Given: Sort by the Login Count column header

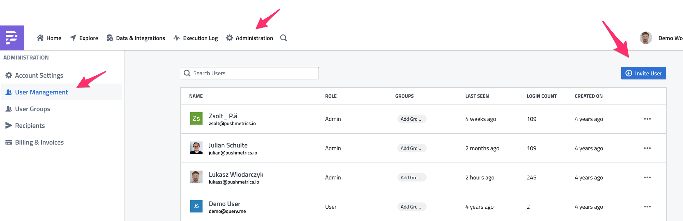Looking at the screenshot, I should (541, 96).
